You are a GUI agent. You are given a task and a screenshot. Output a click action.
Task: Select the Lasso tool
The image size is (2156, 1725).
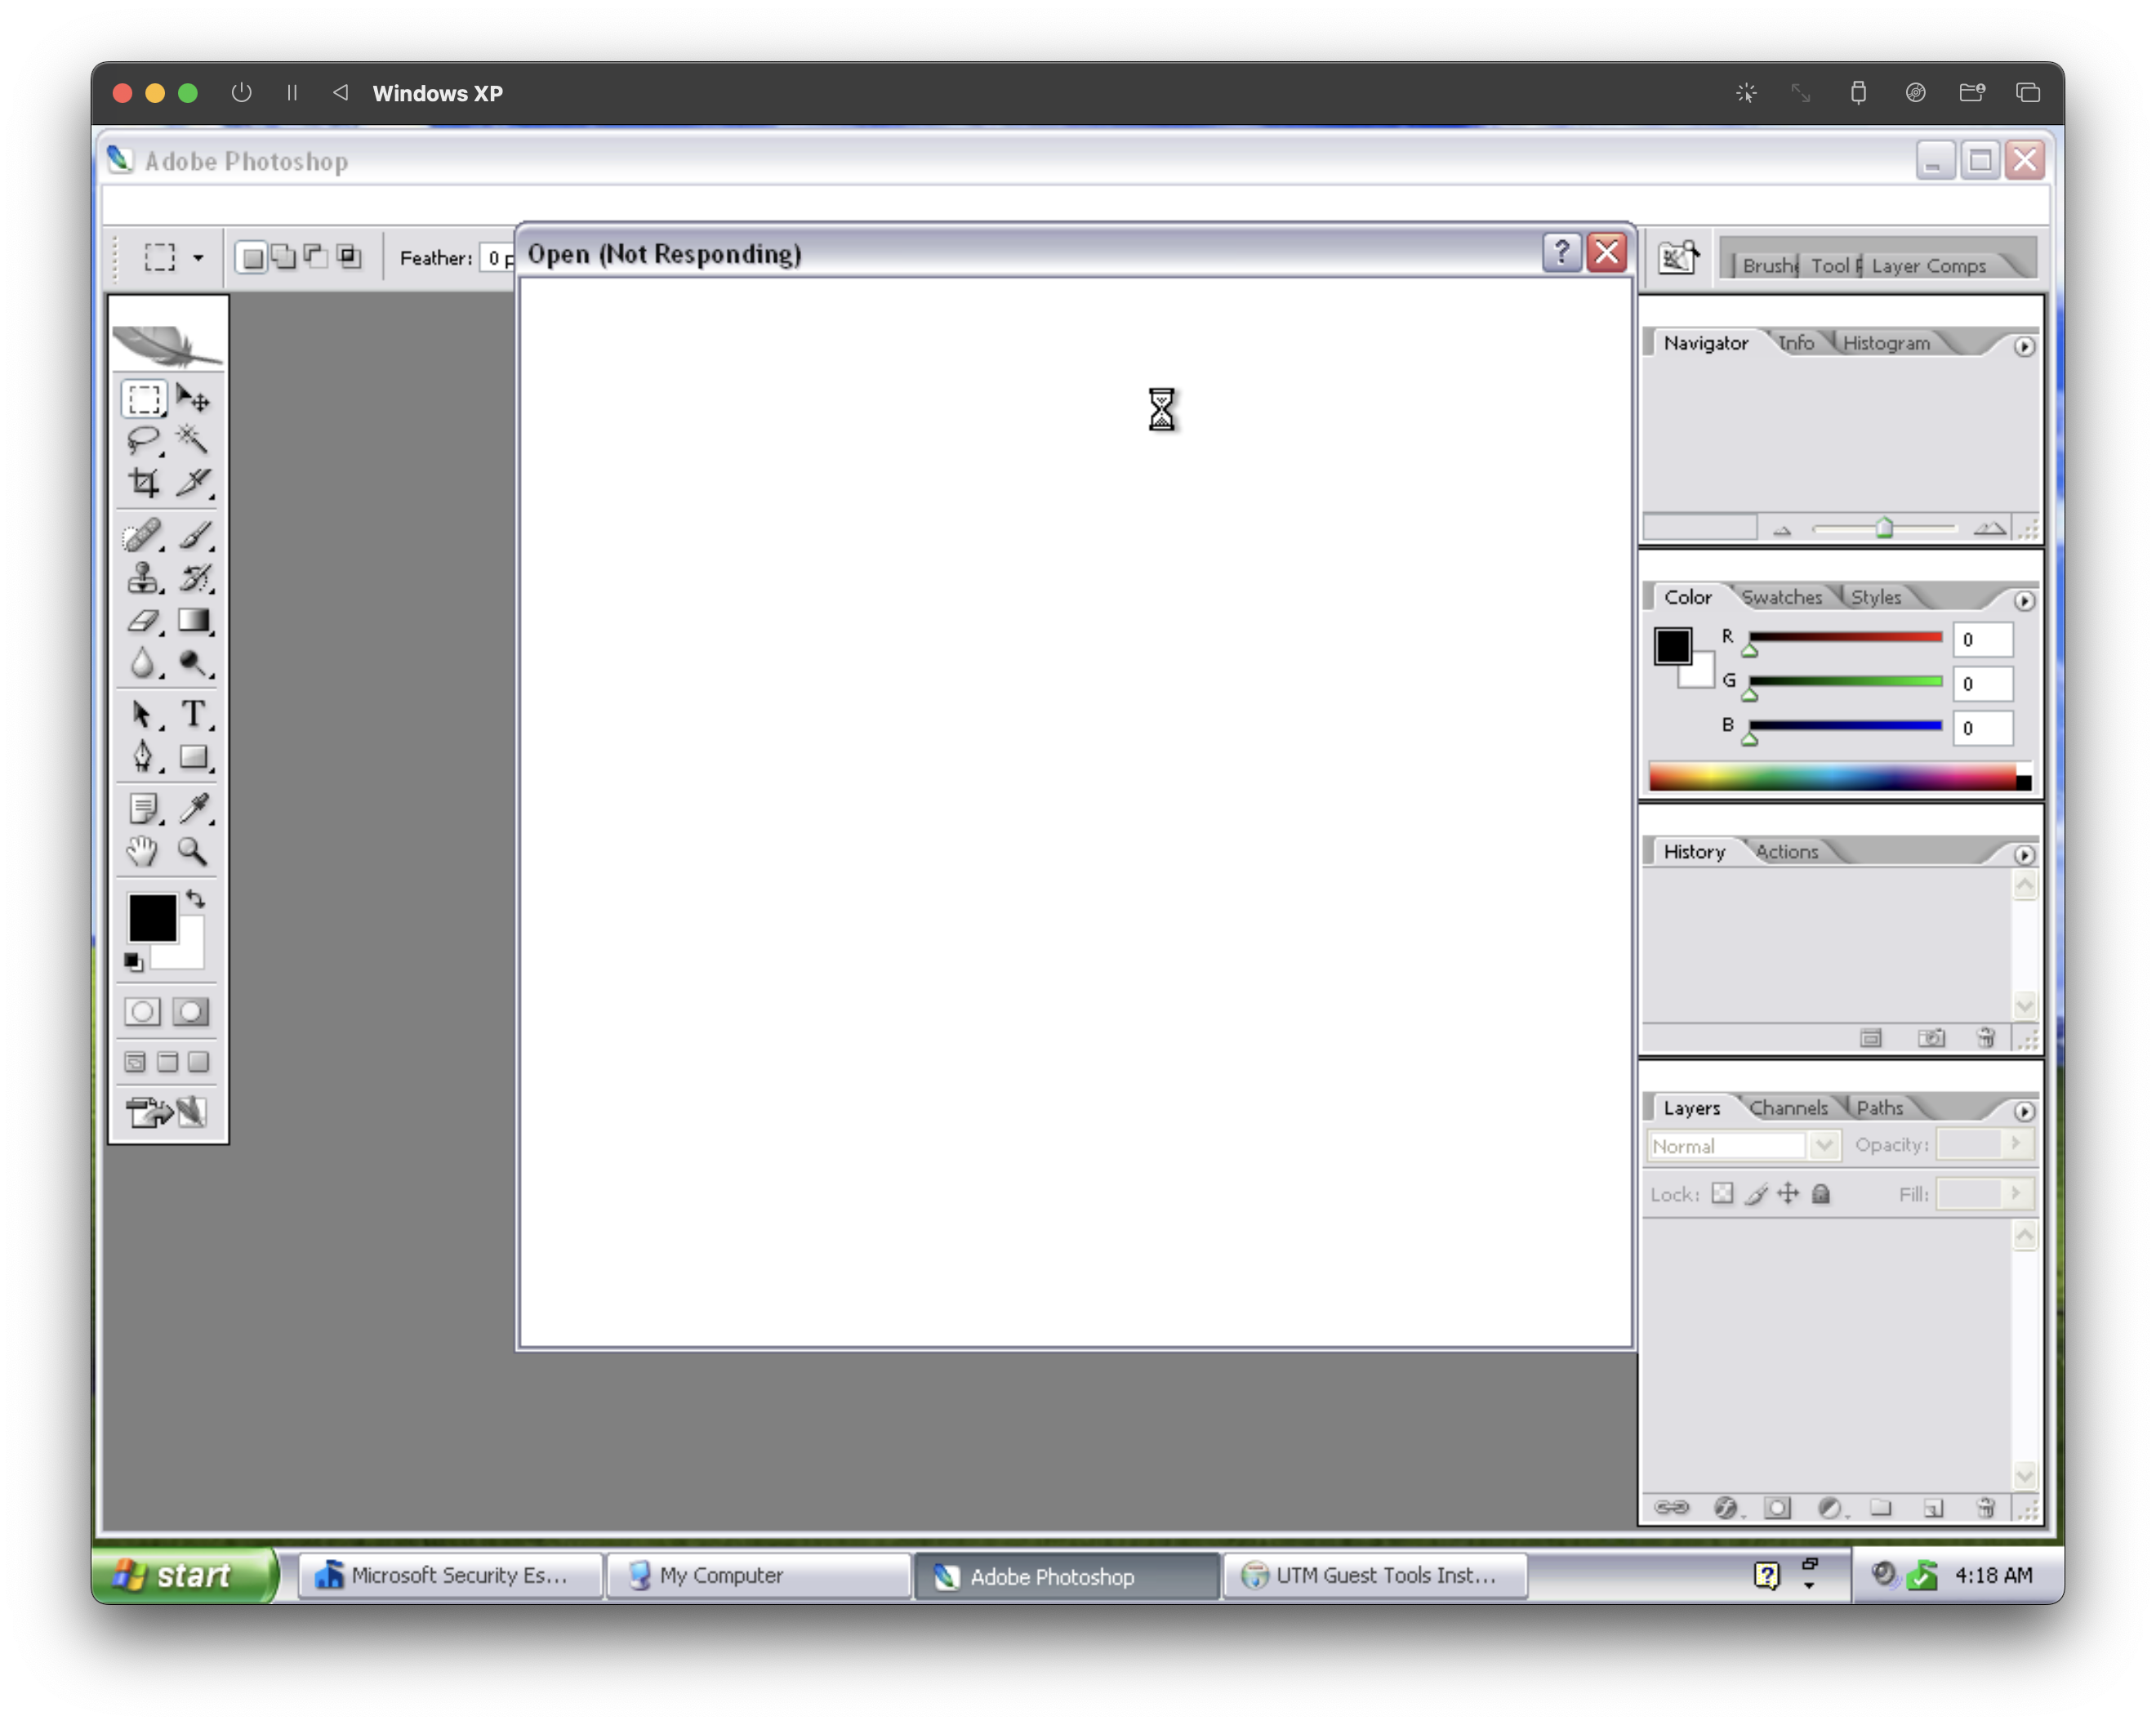click(144, 440)
